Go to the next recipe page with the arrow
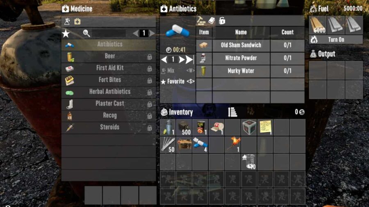 coord(152,33)
